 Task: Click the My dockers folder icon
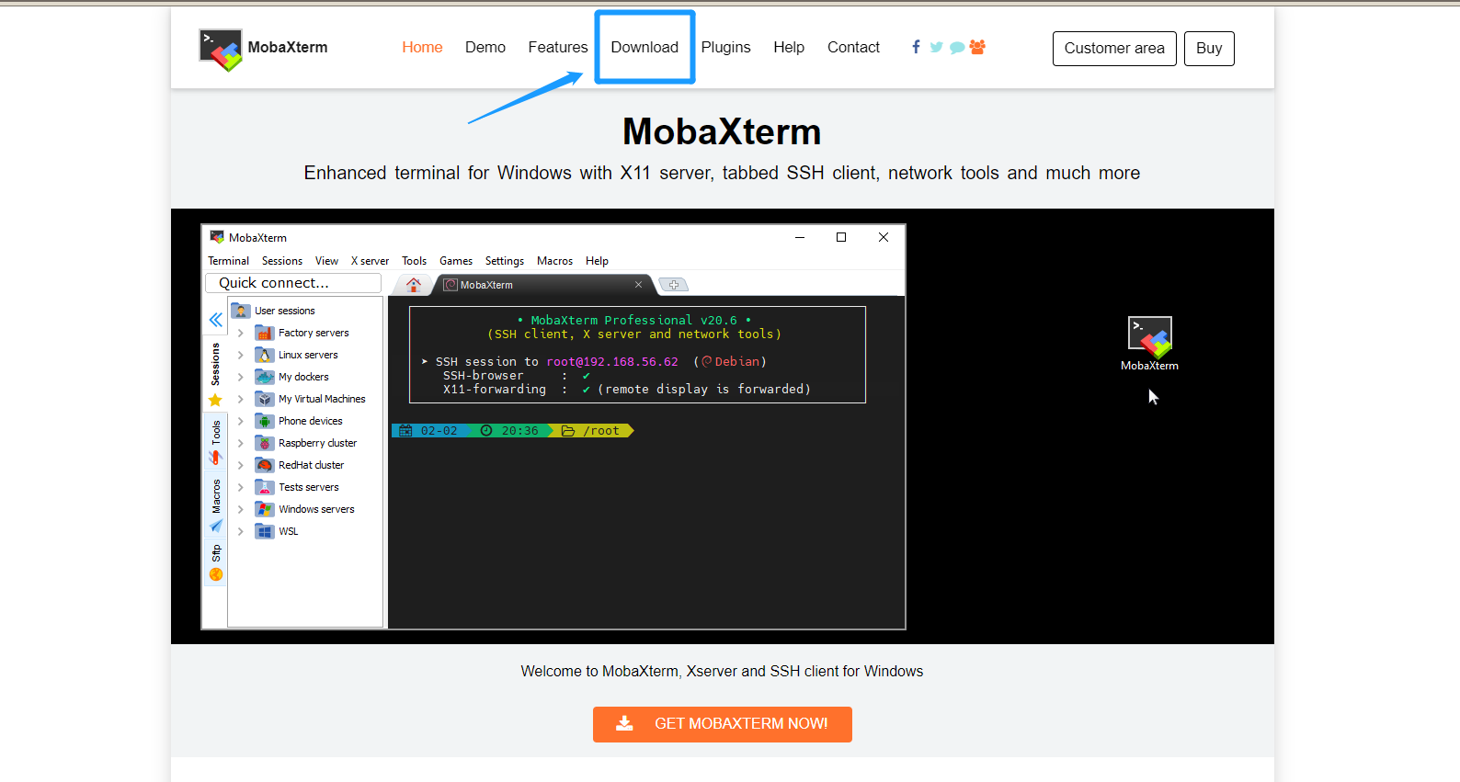click(265, 377)
